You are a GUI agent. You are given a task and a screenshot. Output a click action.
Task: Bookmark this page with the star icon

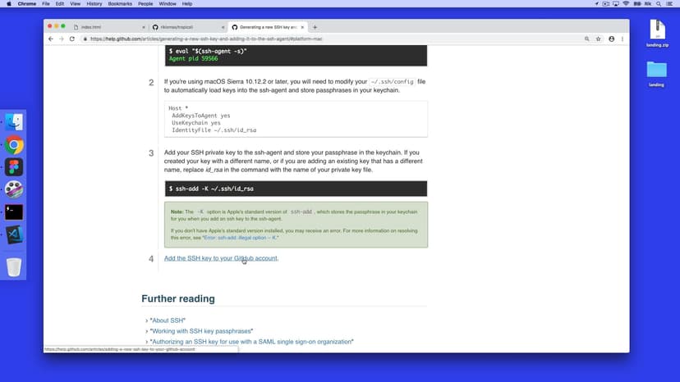tap(598, 39)
